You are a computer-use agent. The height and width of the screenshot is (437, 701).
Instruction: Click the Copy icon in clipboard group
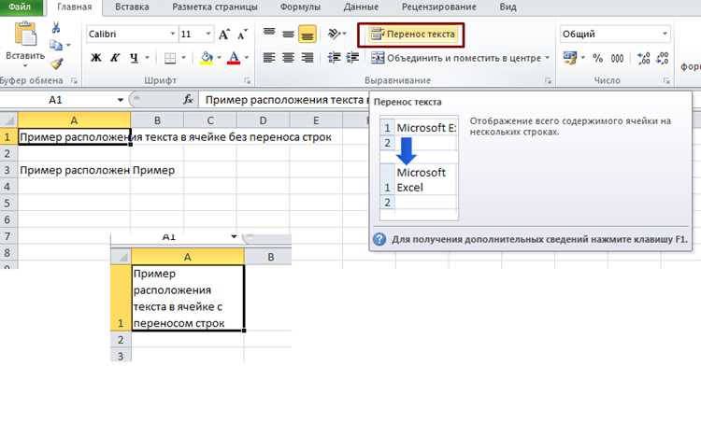tap(55, 45)
